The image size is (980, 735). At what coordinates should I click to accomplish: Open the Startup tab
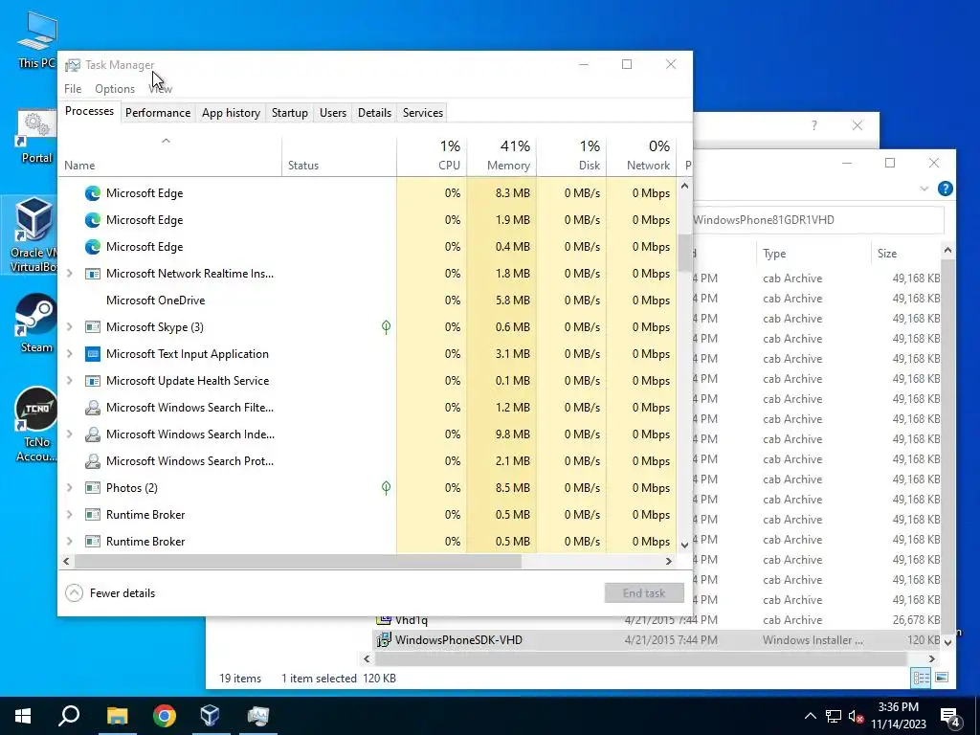click(289, 113)
